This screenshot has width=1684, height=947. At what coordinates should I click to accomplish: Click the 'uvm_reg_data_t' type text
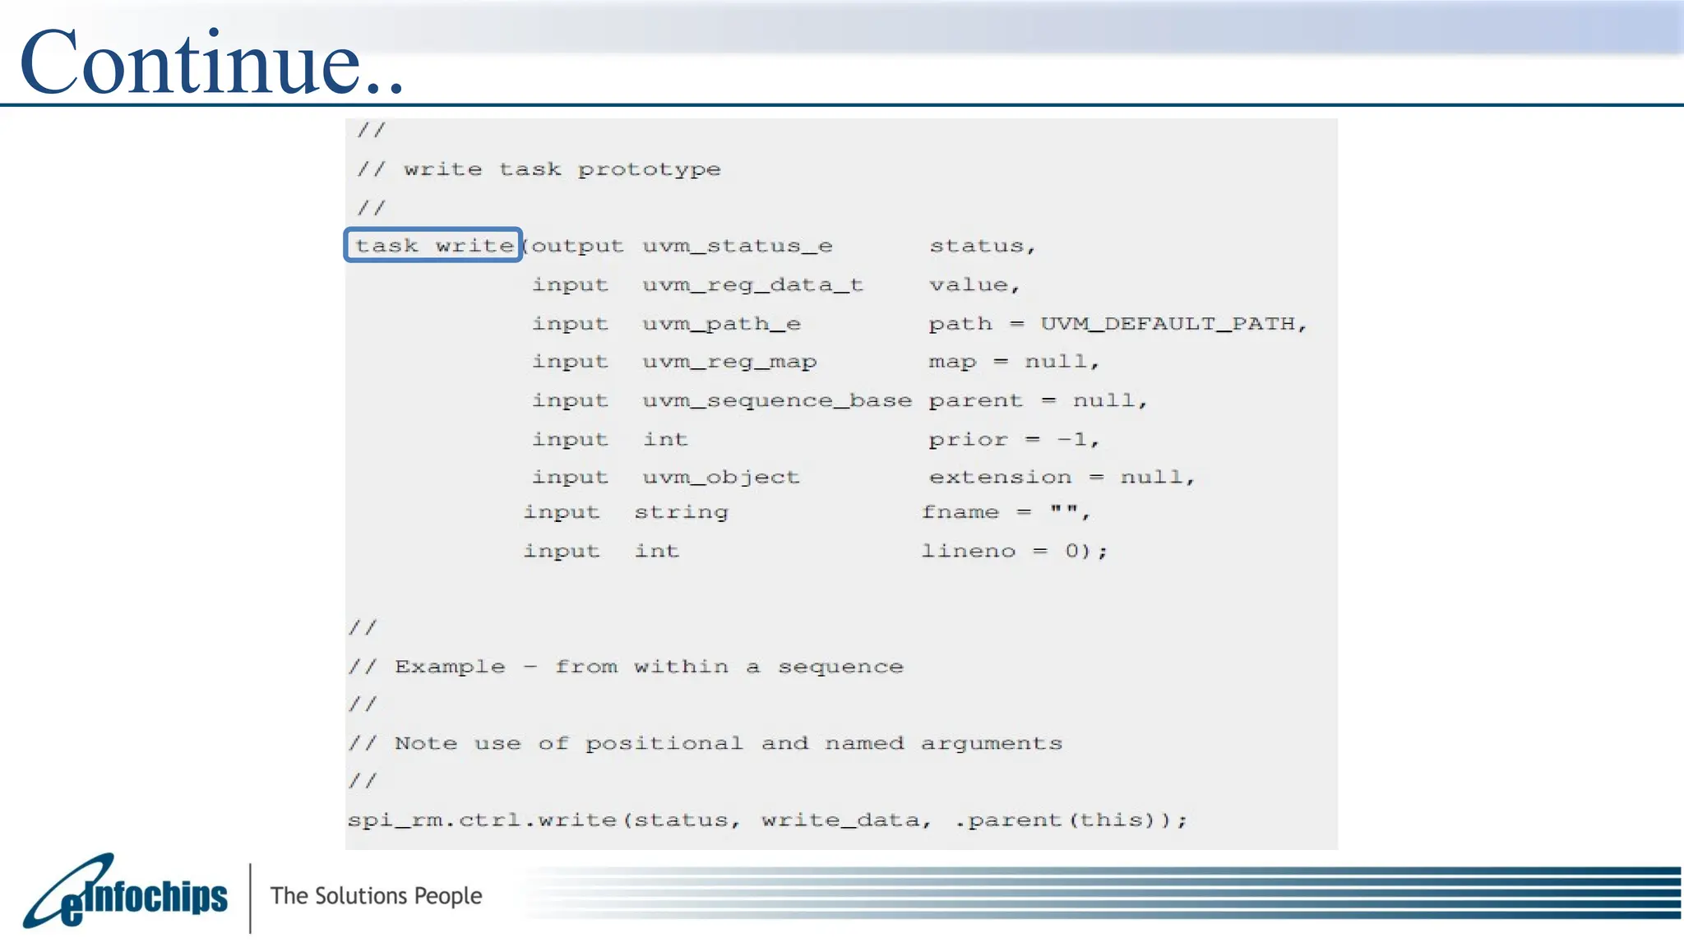pyautogui.click(x=752, y=284)
